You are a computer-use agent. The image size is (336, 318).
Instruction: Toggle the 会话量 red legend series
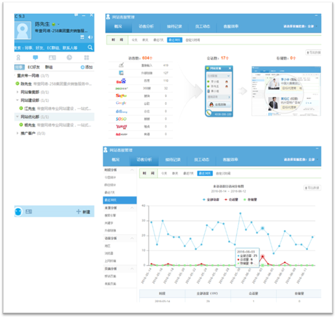click(x=231, y=199)
